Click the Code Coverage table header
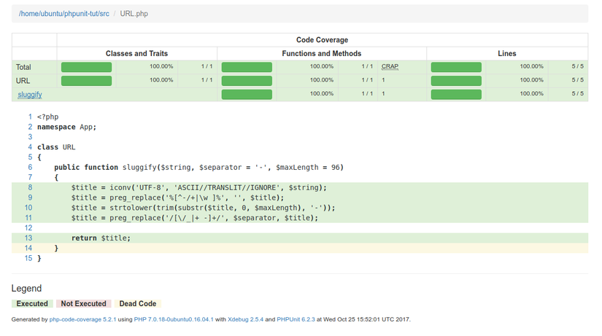The height and width of the screenshot is (336, 602). 322,40
